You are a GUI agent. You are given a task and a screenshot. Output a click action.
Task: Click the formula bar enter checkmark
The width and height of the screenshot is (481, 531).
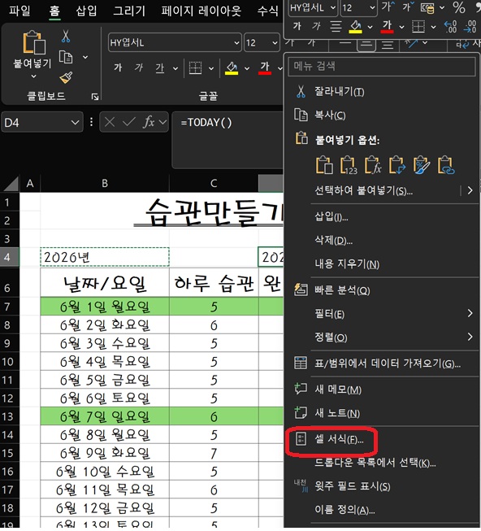point(129,122)
